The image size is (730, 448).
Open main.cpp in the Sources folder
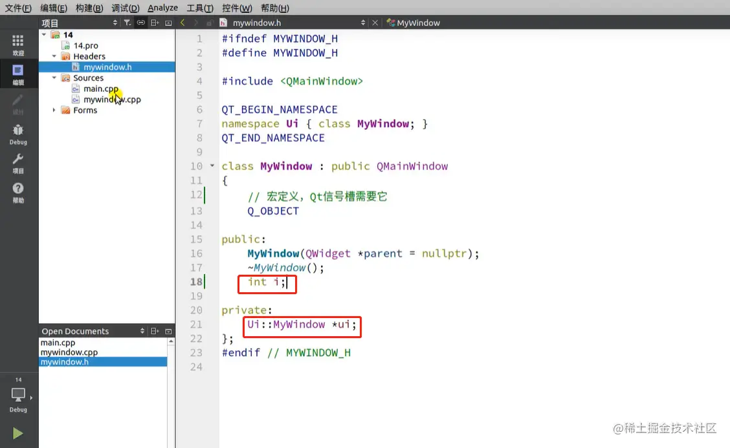click(x=100, y=89)
